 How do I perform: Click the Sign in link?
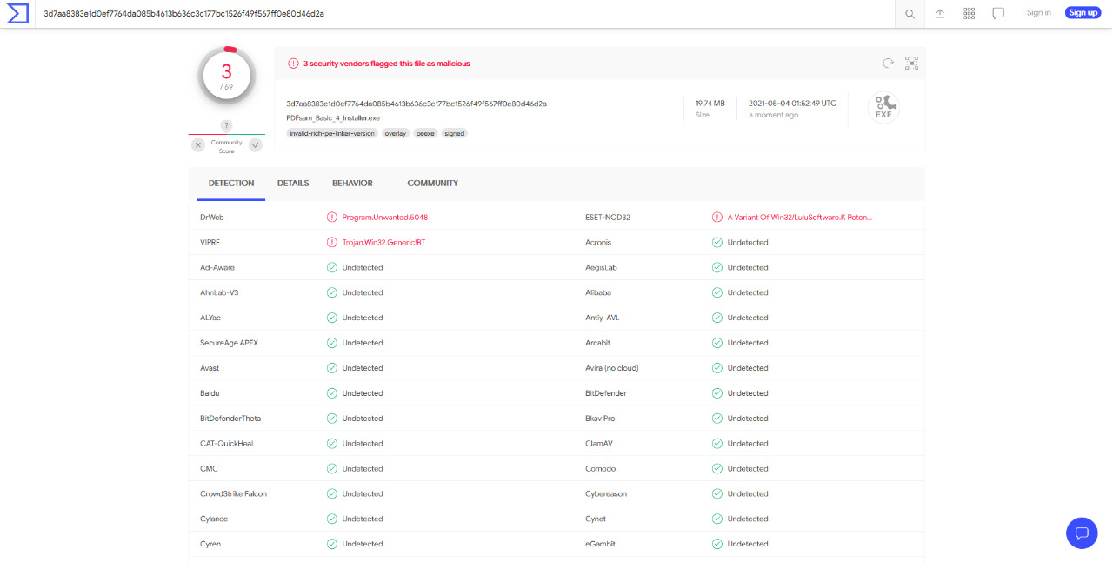1038,13
